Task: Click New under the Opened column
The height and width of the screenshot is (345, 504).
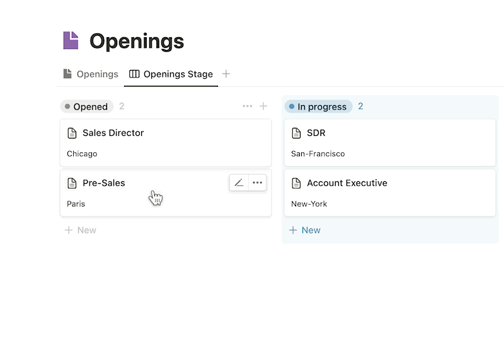Action: coord(81,230)
